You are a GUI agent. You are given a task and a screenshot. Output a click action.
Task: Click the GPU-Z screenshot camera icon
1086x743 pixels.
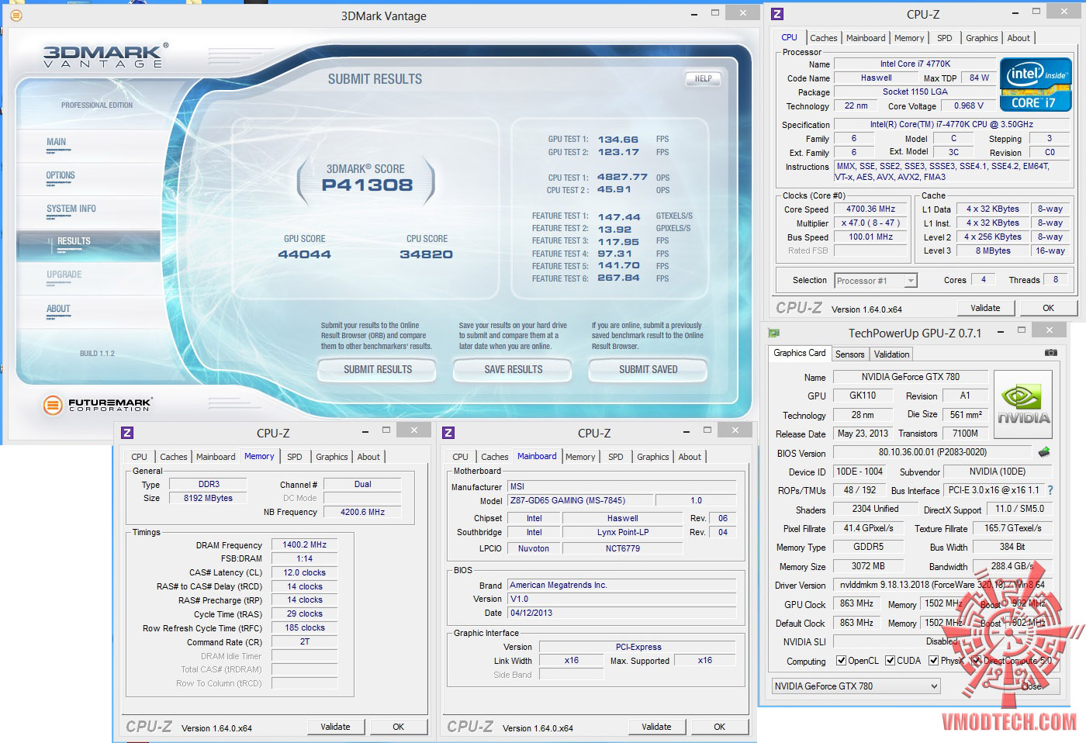point(1050,353)
